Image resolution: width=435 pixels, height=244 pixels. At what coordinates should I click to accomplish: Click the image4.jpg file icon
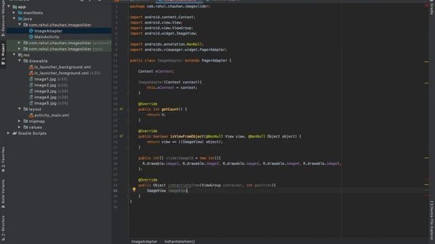point(31,97)
